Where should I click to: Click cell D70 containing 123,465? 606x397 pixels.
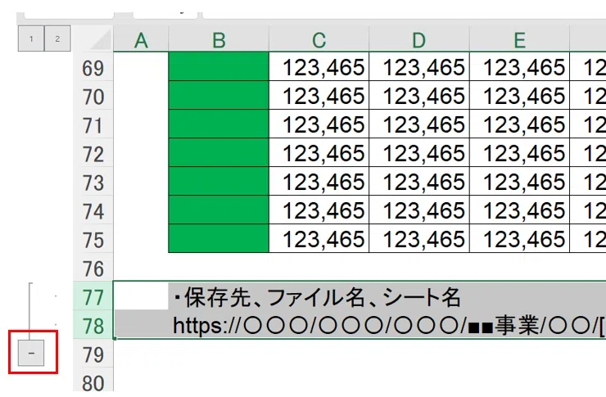pyautogui.click(x=419, y=96)
